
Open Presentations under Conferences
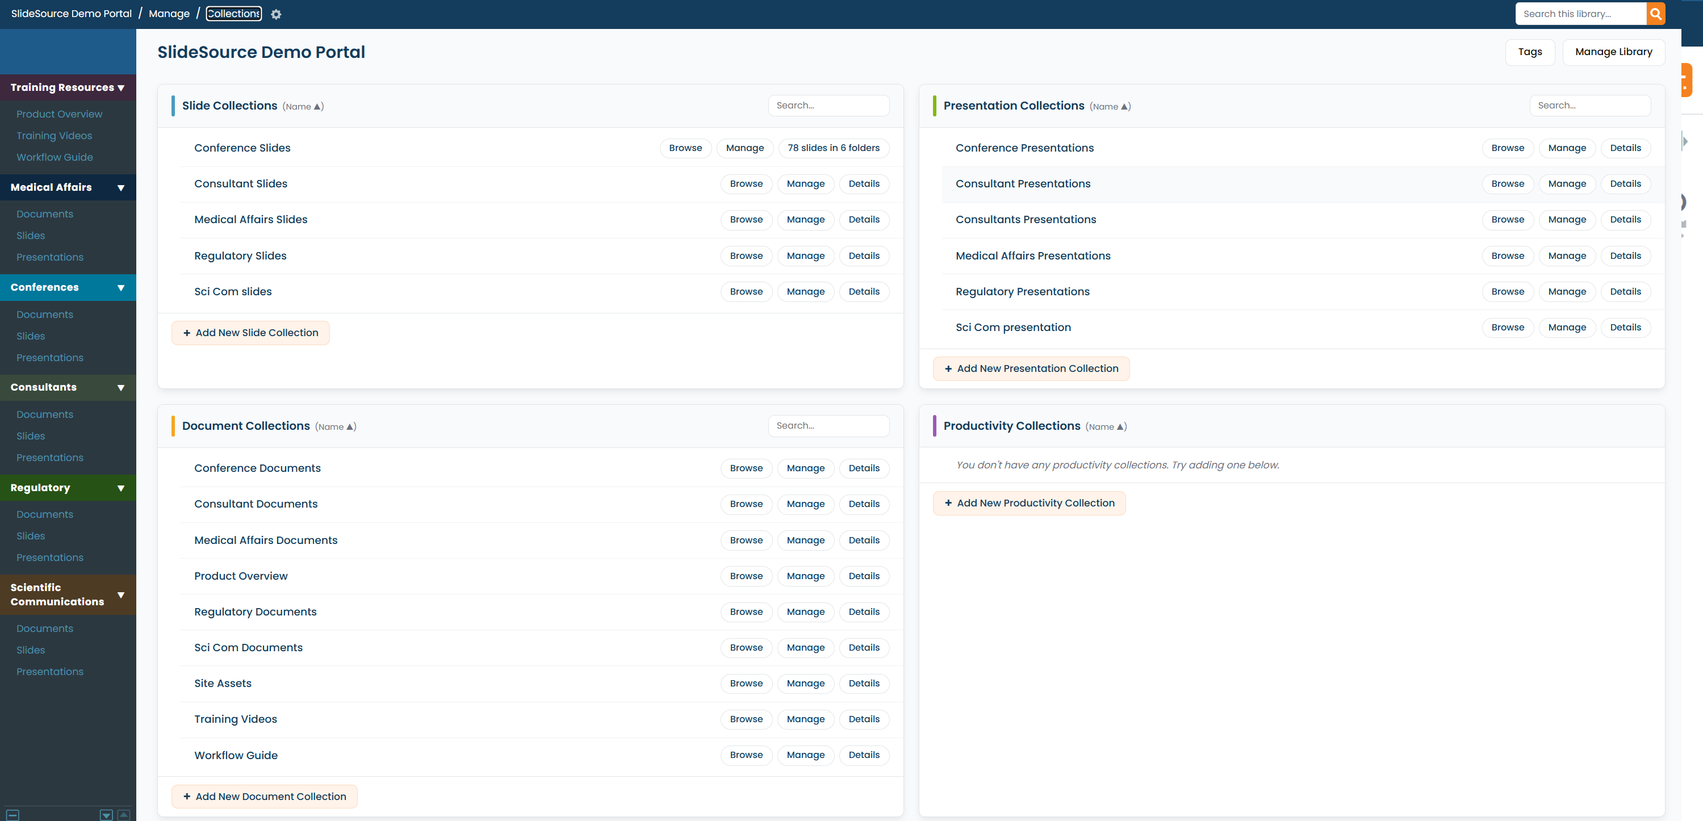point(50,358)
